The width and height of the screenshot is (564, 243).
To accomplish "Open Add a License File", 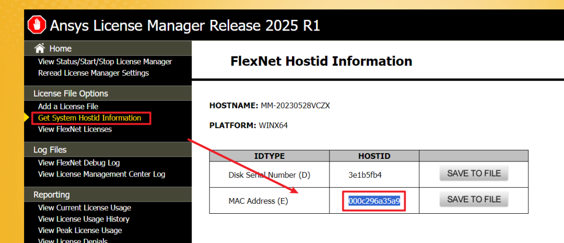I will [x=68, y=107].
